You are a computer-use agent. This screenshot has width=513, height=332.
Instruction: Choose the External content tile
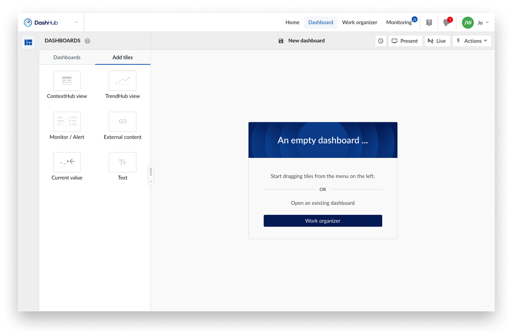tap(122, 121)
